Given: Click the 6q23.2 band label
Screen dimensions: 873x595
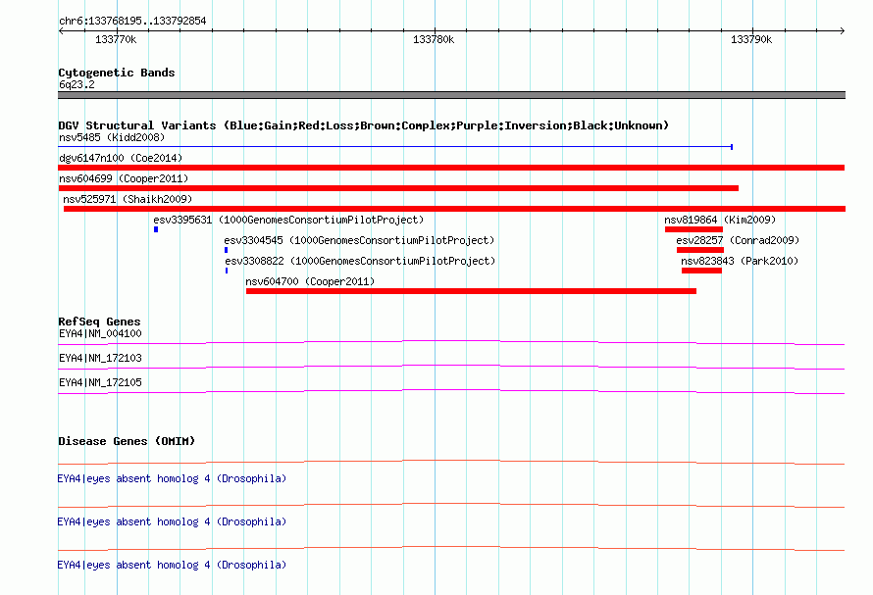Looking at the screenshot, I should 77,84.
